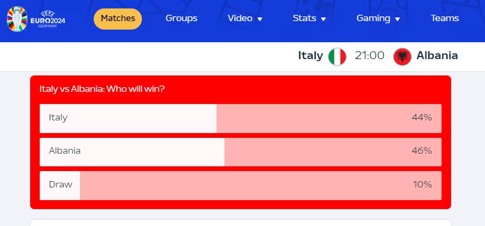This screenshot has height=226, width=485.
Task: Click the Stats dropdown arrow
Action: point(324,19)
